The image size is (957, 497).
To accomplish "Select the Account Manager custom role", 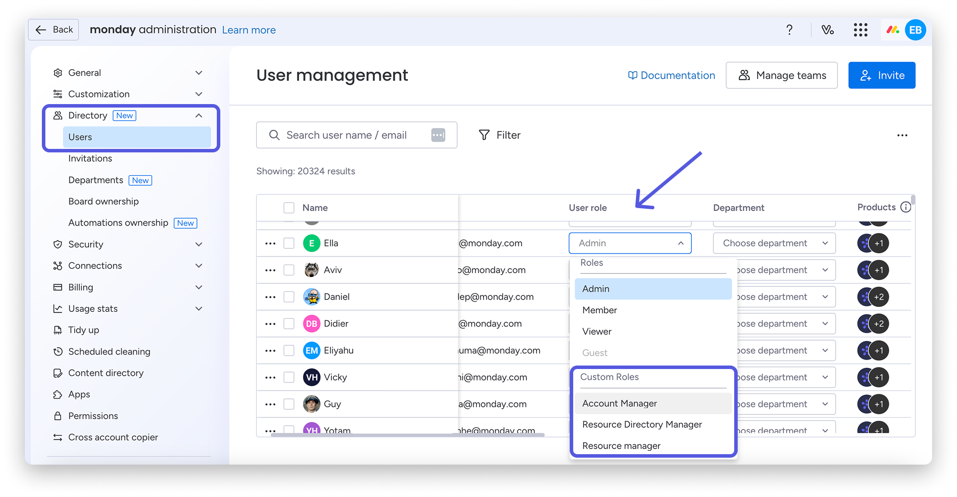I will (x=653, y=403).
